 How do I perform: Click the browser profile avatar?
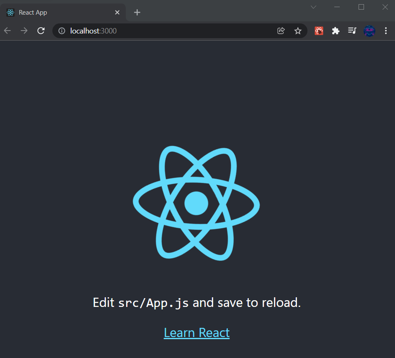click(369, 31)
